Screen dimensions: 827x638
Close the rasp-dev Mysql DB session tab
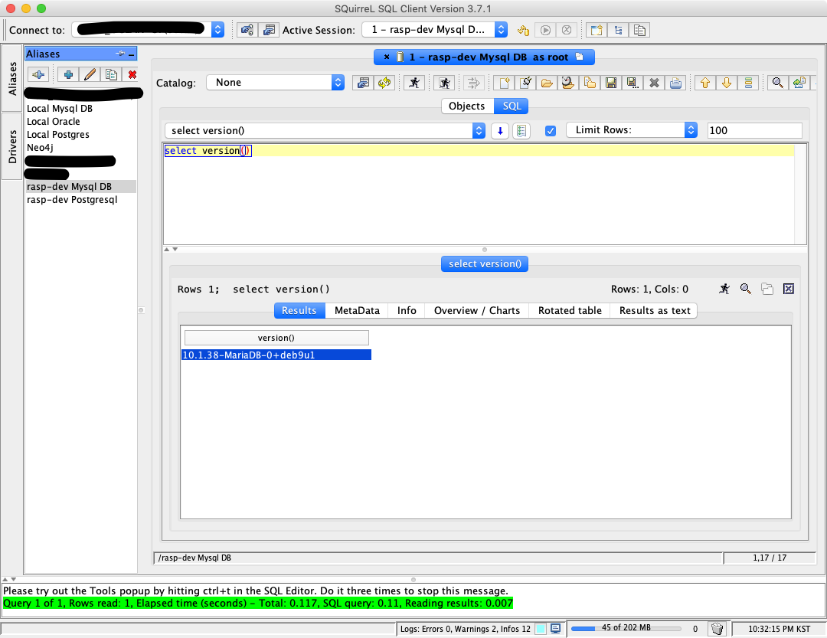(387, 57)
